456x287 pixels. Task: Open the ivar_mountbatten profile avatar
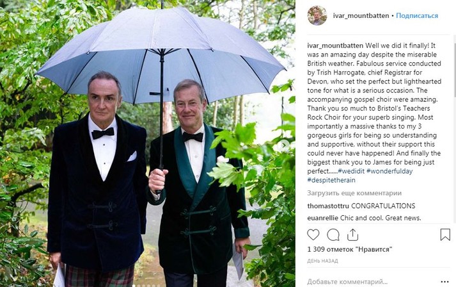(317, 15)
